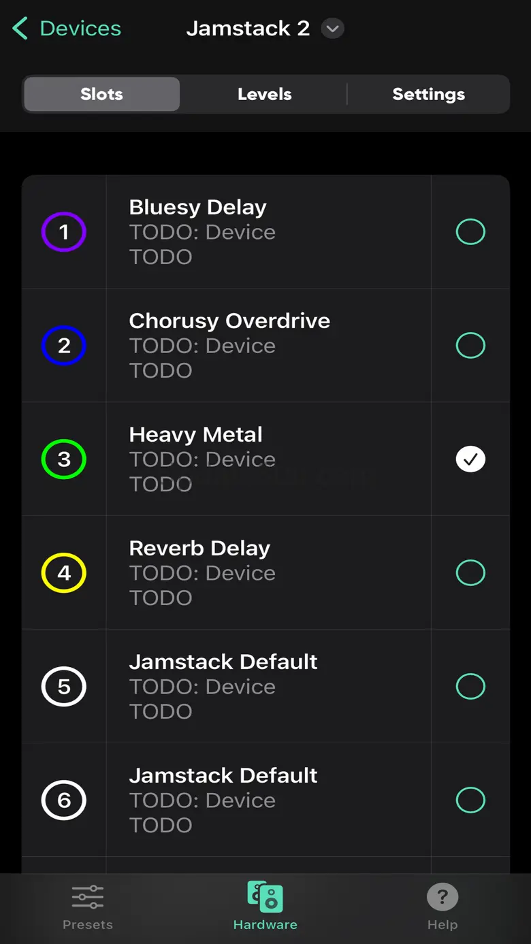This screenshot has height=944, width=531.
Task: Tap the blue slot 2 number icon
Action: pos(64,346)
